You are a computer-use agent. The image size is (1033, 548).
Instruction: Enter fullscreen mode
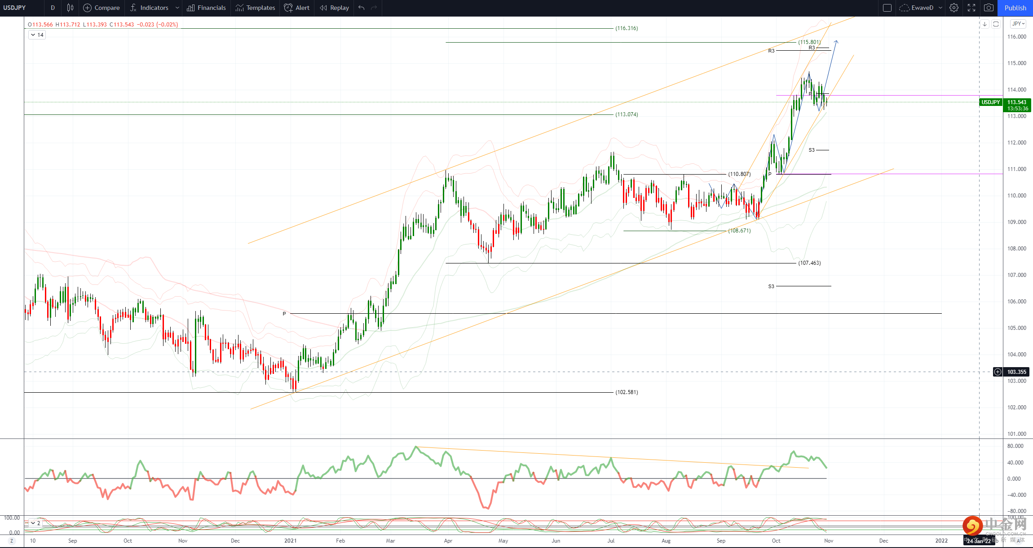971,8
